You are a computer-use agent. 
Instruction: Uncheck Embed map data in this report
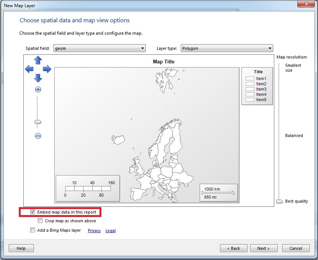click(32, 212)
